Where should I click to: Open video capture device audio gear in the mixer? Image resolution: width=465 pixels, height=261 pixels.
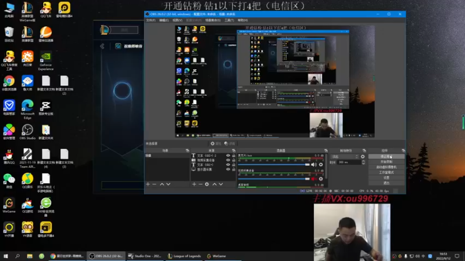click(x=321, y=179)
